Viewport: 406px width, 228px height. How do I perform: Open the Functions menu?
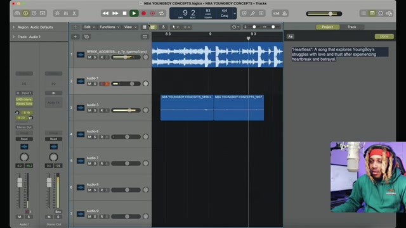[x=109, y=27]
